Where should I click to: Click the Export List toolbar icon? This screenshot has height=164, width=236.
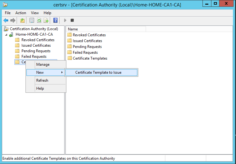(x=46, y=20)
